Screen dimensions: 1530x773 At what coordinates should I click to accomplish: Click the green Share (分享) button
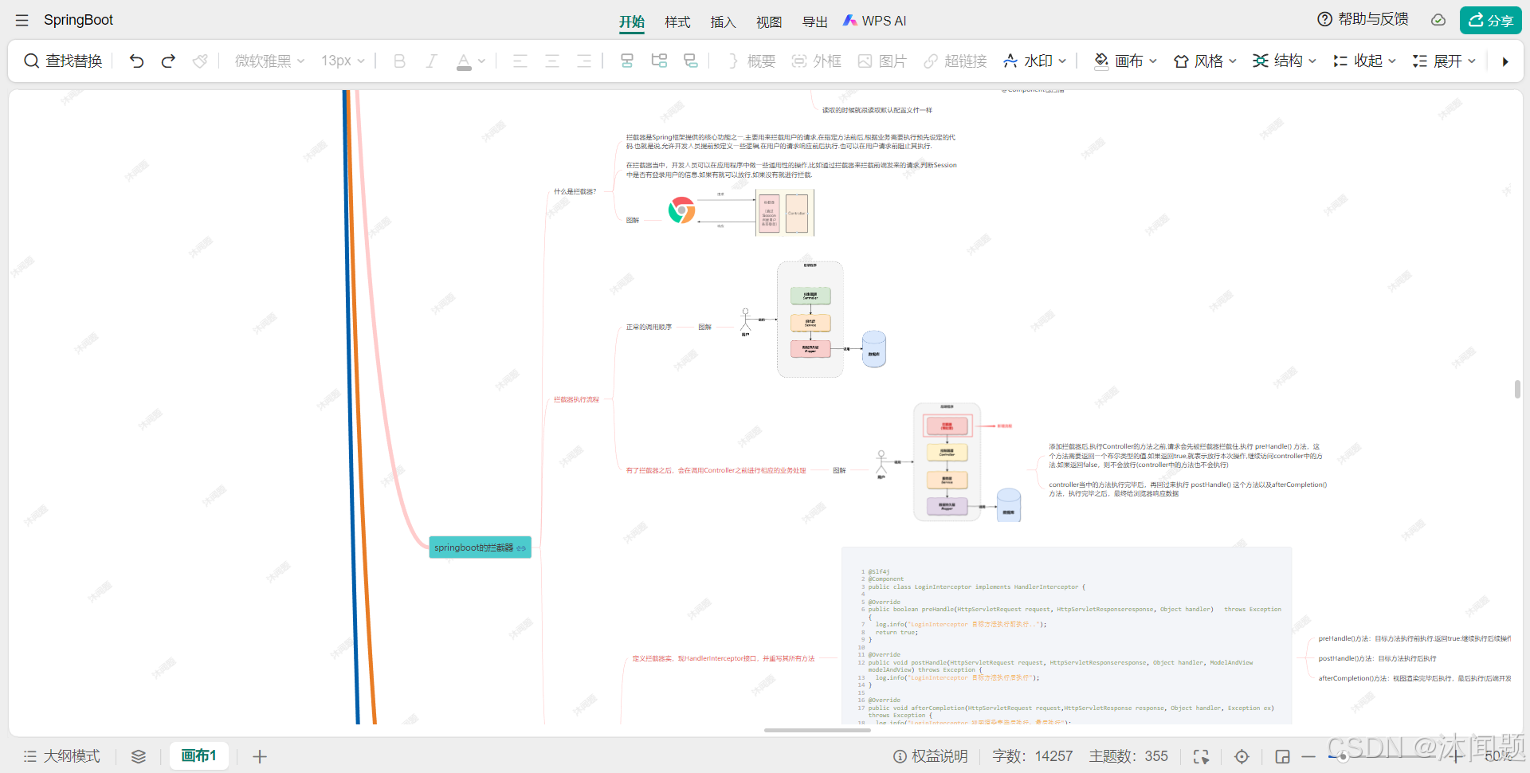pyautogui.click(x=1490, y=20)
